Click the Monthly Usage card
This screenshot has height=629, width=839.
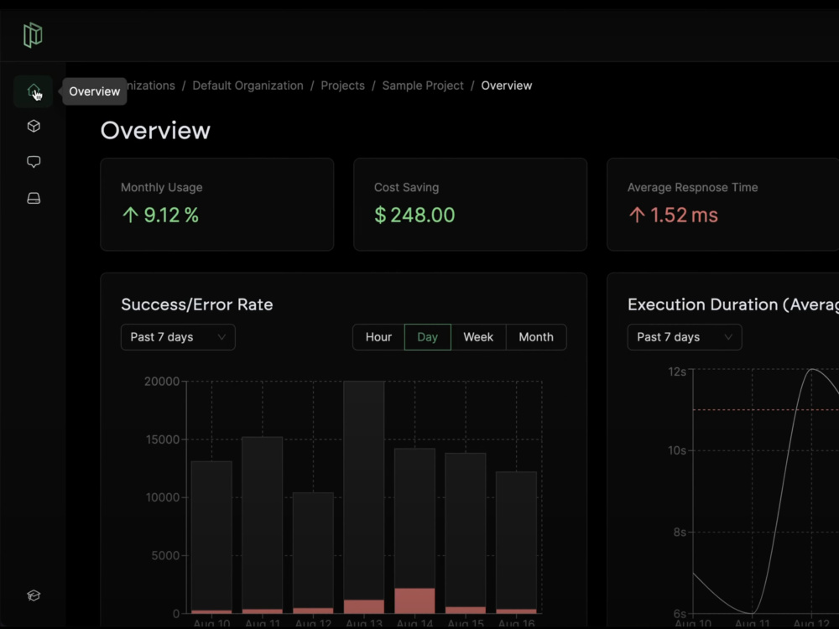(216, 205)
